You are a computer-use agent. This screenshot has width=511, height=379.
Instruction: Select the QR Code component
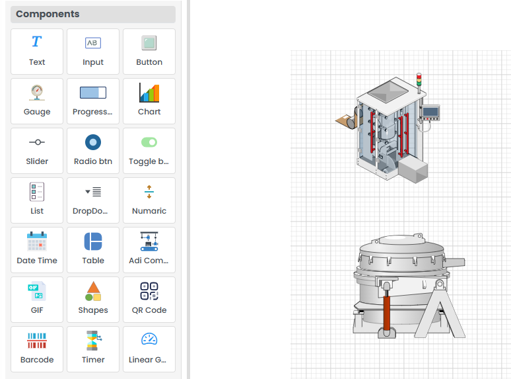click(149, 300)
